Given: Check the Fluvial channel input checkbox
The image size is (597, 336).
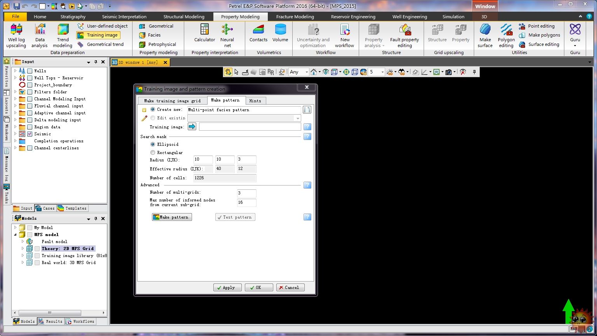Looking at the screenshot, I should (30, 106).
